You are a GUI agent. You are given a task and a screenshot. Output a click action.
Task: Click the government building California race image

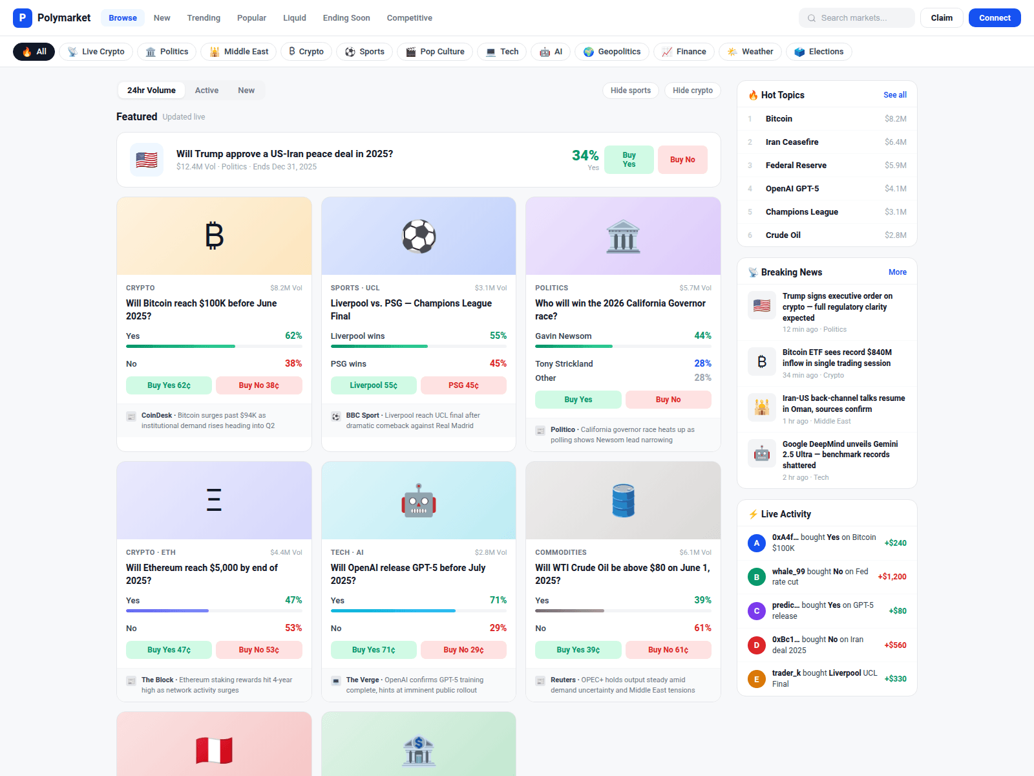pyautogui.click(x=623, y=236)
